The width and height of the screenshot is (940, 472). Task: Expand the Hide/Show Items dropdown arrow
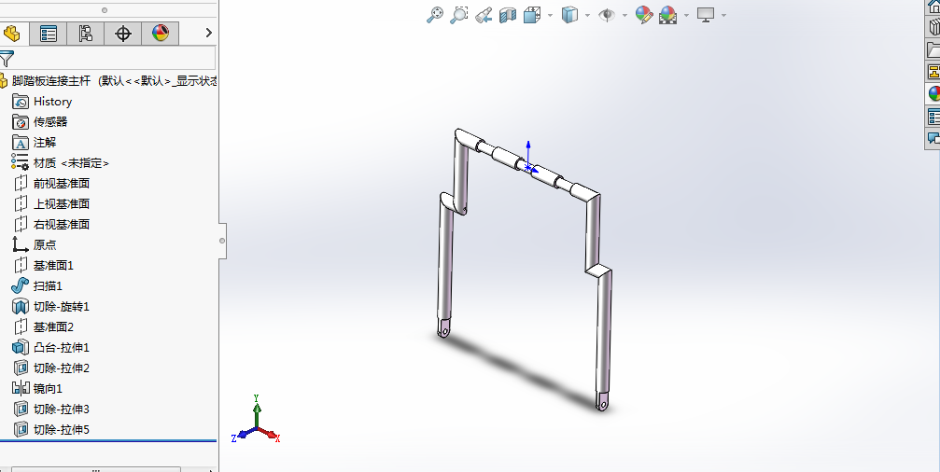pos(624,16)
